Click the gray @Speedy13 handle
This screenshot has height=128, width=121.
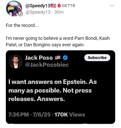coord(38,12)
